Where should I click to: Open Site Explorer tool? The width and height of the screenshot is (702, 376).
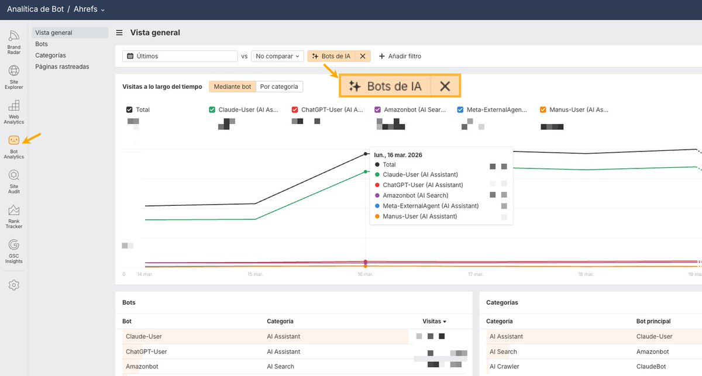click(14, 77)
